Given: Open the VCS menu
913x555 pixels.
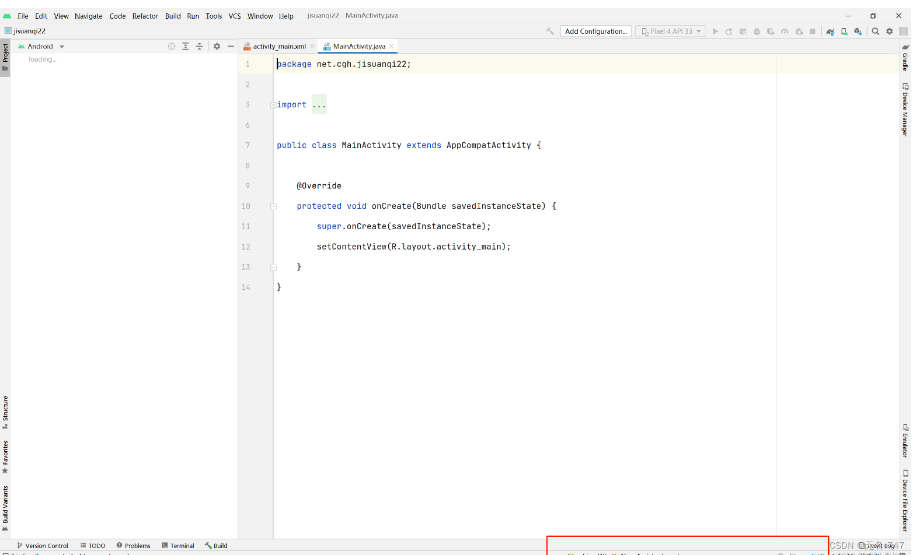Looking at the screenshot, I should coord(235,16).
